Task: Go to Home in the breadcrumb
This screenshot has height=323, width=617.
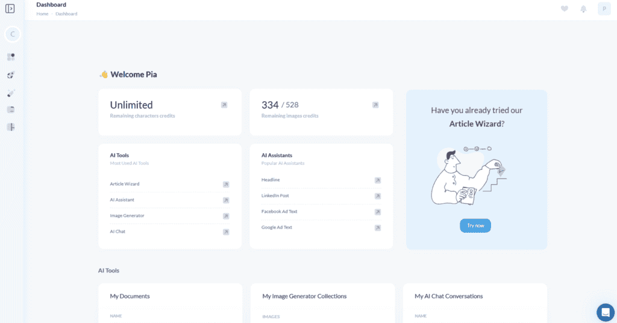Action: point(42,14)
